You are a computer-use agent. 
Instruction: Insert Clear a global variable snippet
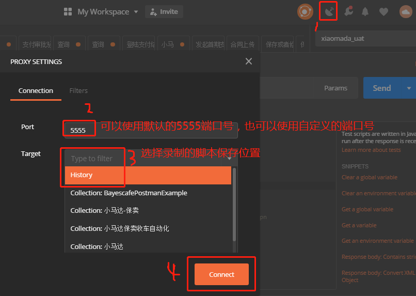[x=370, y=177]
